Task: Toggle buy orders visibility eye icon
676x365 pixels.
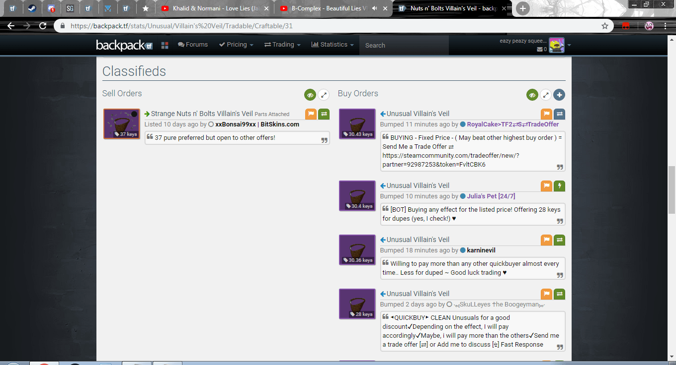Action: click(x=532, y=95)
